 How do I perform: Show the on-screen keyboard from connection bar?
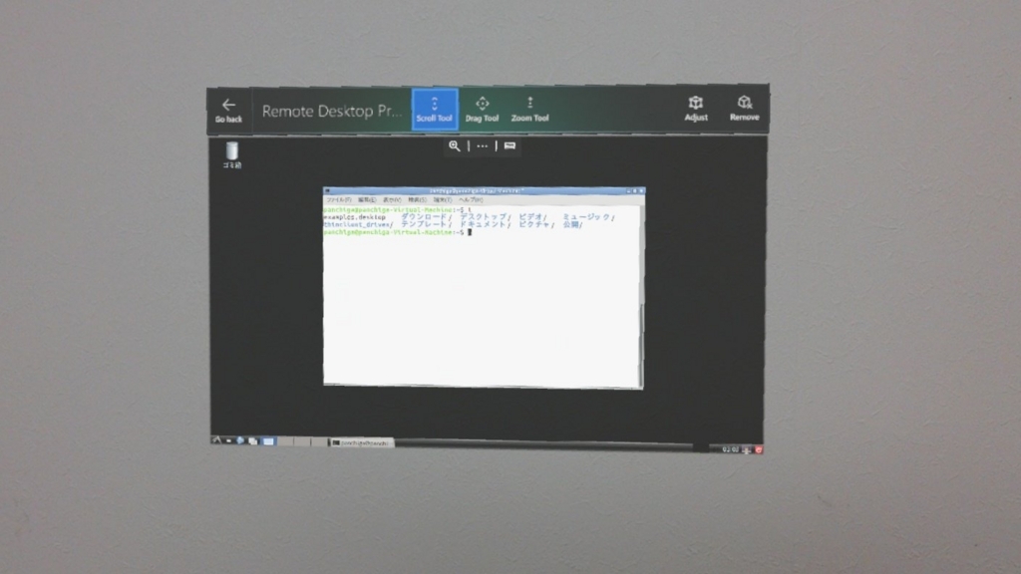tap(510, 145)
